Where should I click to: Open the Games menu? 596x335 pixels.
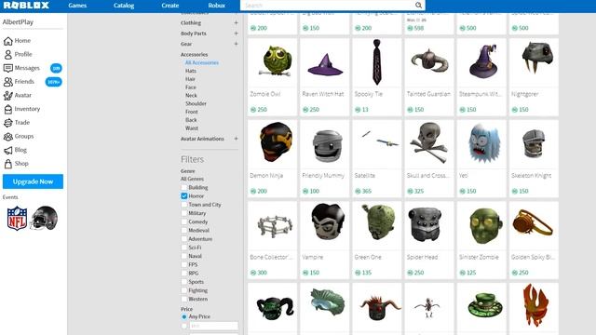[x=77, y=6]
